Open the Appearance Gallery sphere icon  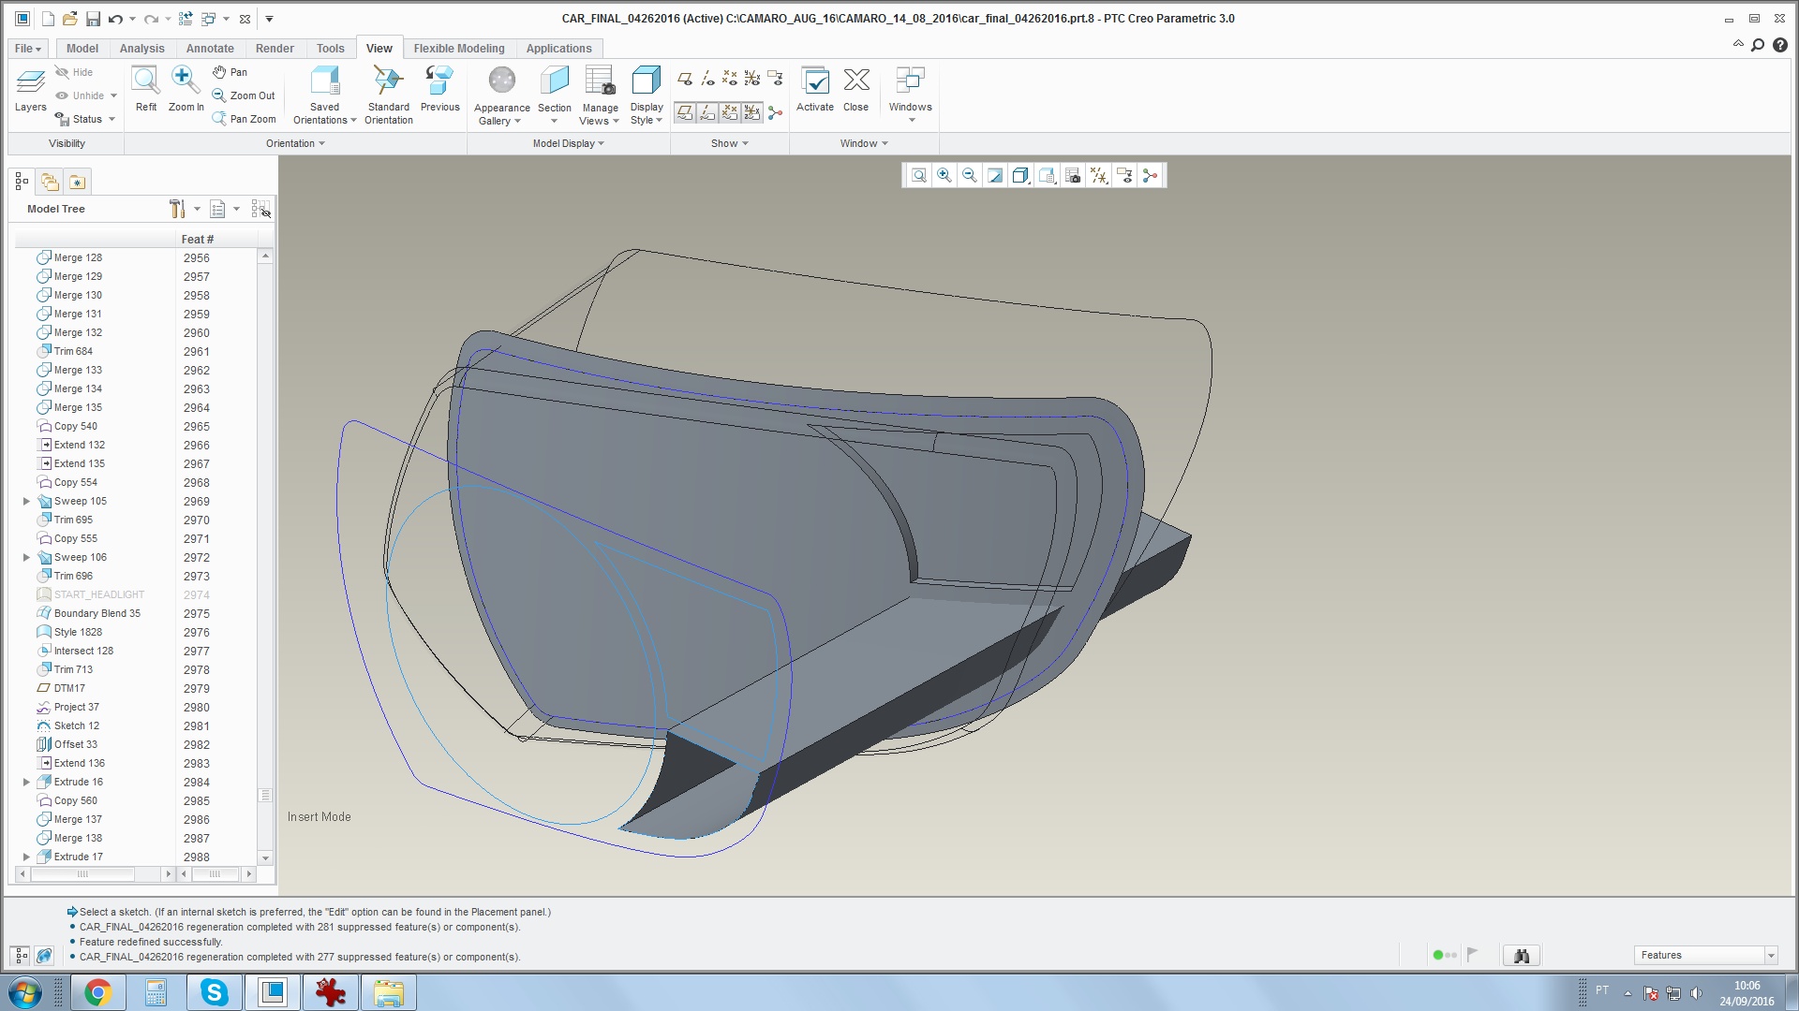501,82
